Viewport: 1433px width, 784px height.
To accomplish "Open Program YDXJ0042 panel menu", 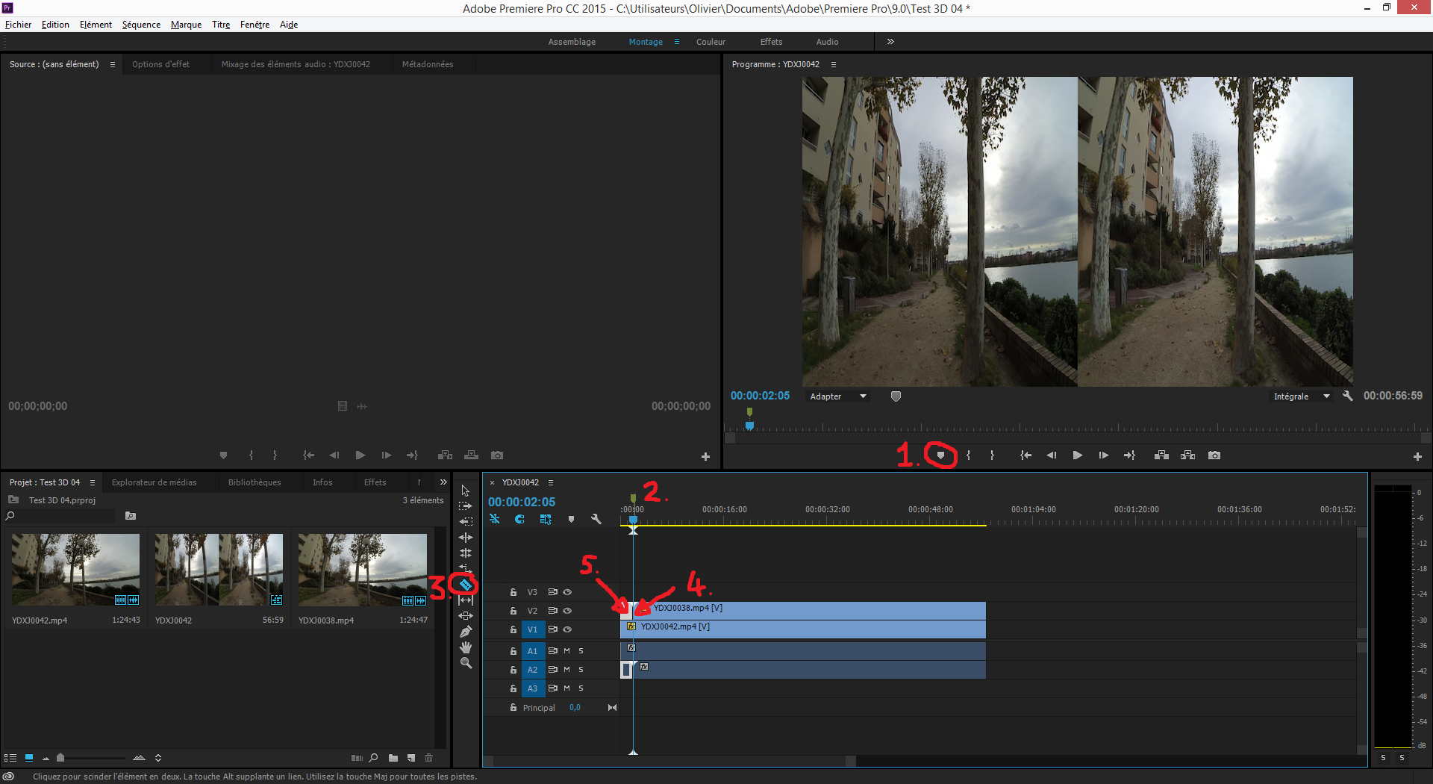I will coord(834,65).
